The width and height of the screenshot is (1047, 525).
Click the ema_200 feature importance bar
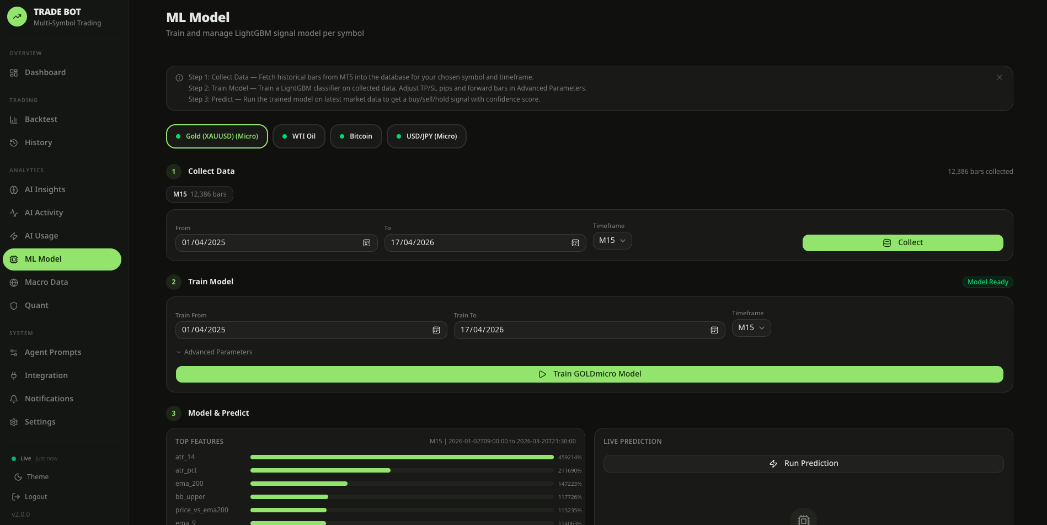pyautogui.click(x=402, y=484)
